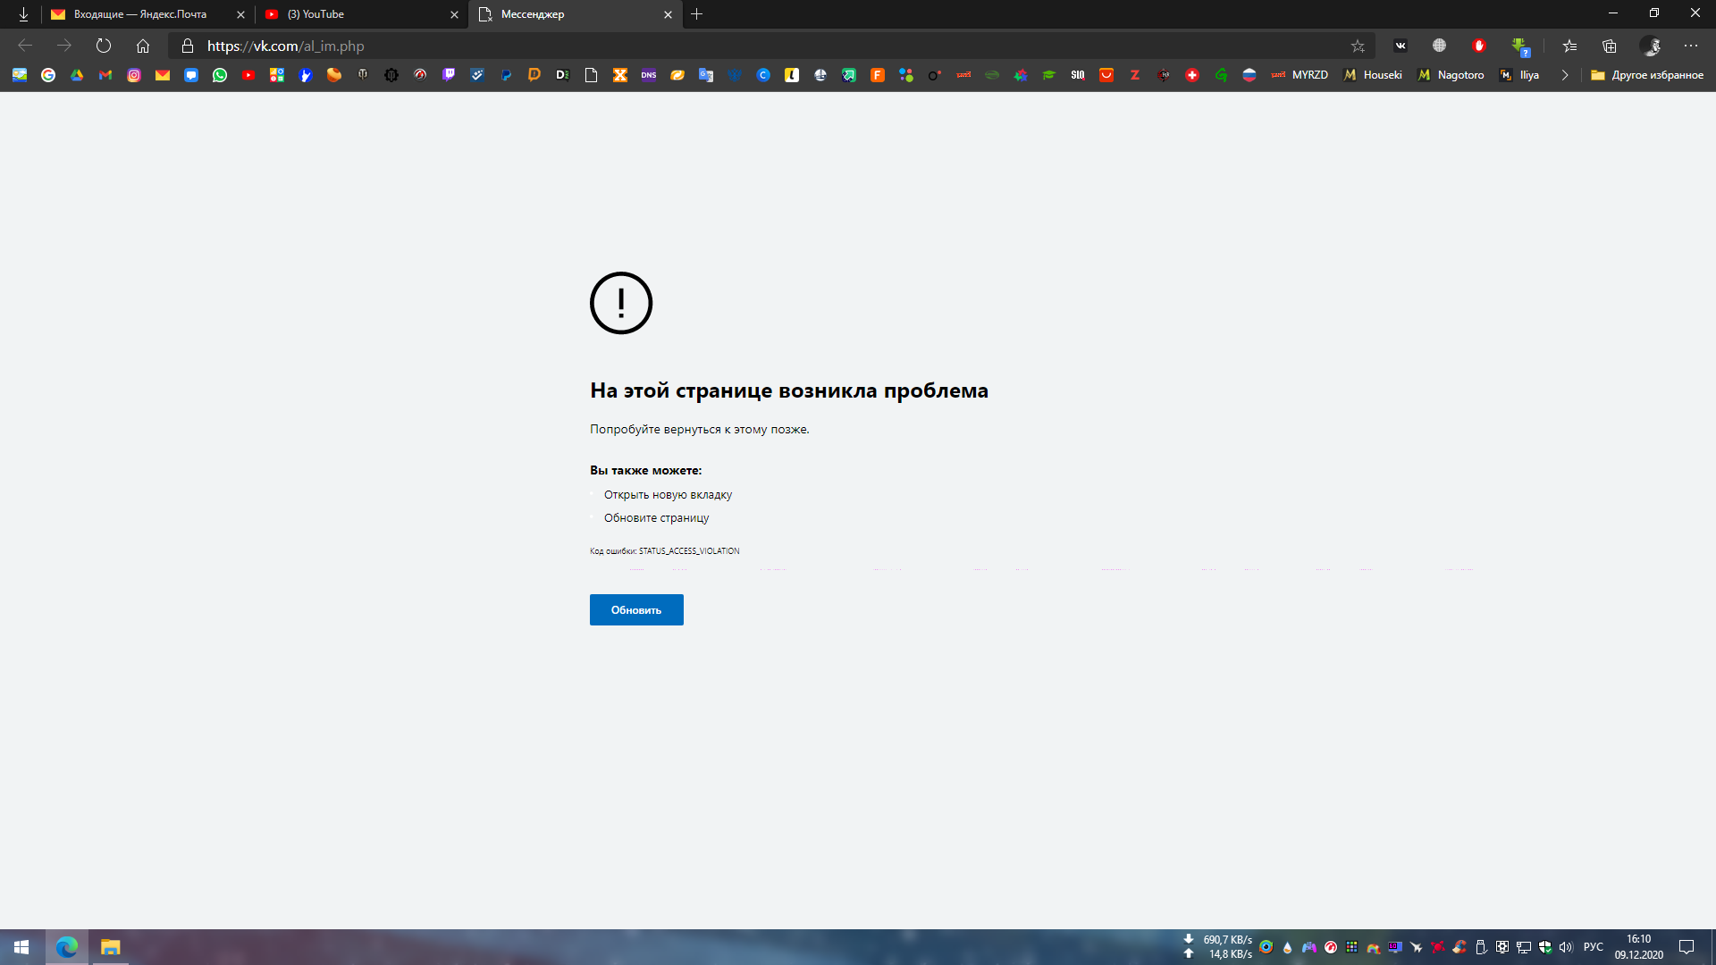Open the Google Drive bookmark
The width and height of the screenshot is (1716, 965).
tap(77, 75)
